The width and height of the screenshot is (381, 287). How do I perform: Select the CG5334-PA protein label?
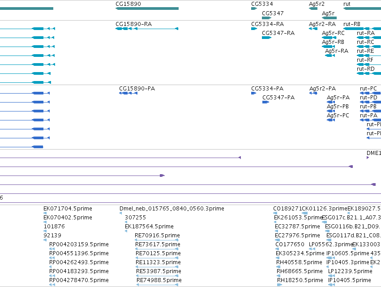267,89
